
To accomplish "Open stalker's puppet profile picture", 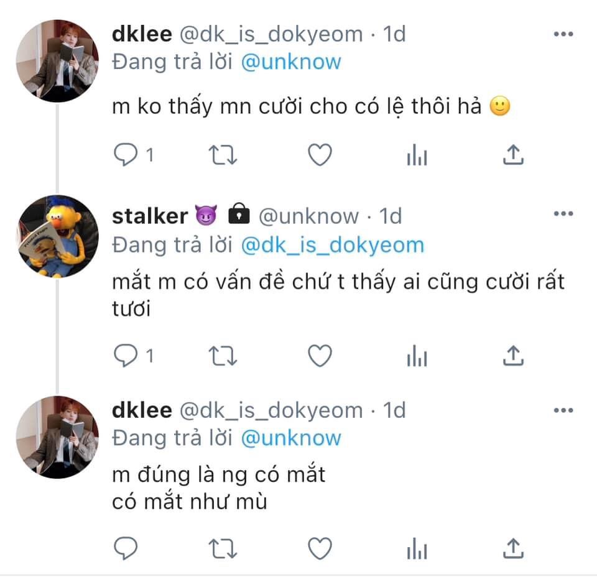I will point(58,236).
